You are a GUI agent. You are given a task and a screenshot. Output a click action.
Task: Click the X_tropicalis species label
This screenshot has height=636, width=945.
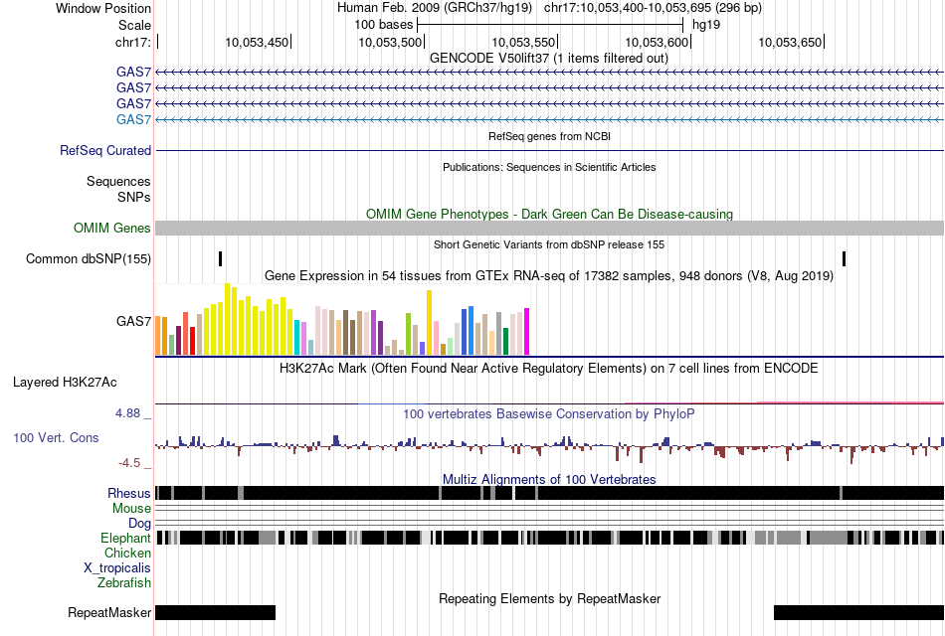click(x=117, y=568)
